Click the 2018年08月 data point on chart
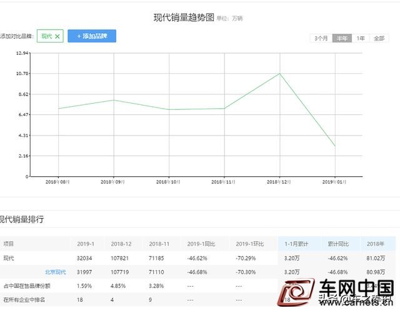 (58, 109)
